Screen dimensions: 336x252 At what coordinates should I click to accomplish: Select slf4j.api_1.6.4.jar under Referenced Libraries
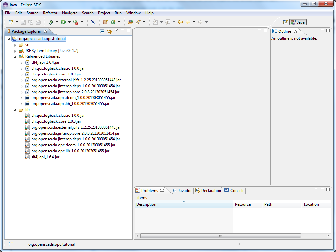[44, 62]
